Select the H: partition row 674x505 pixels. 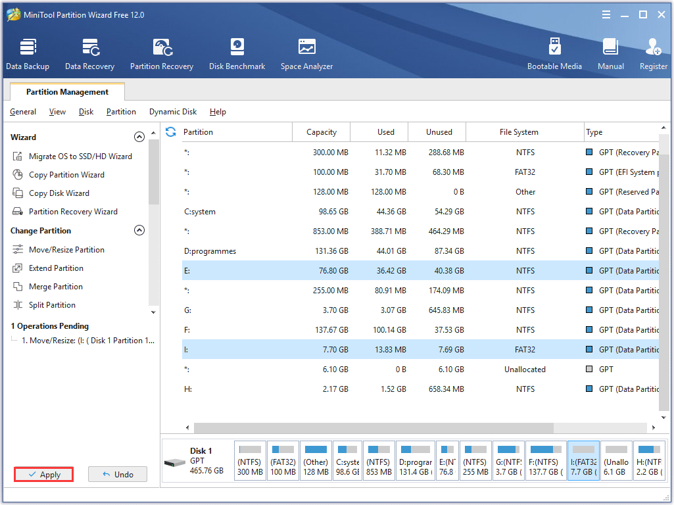point(420,389)
